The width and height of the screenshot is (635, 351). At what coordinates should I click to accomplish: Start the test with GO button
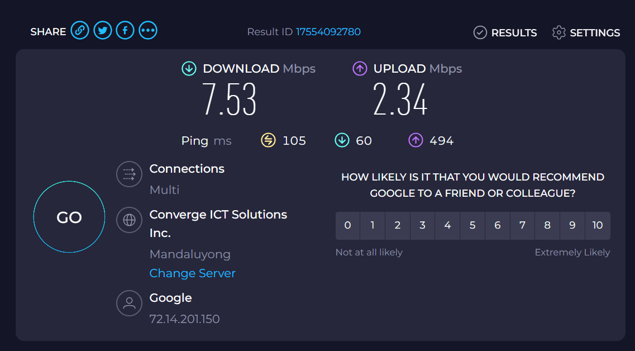pos(69,217)
